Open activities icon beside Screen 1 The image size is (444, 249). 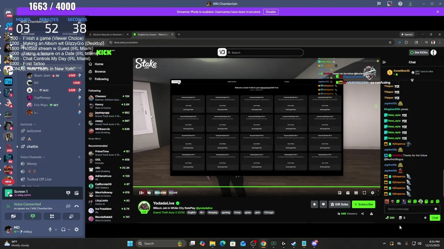(x=76, y=193)
